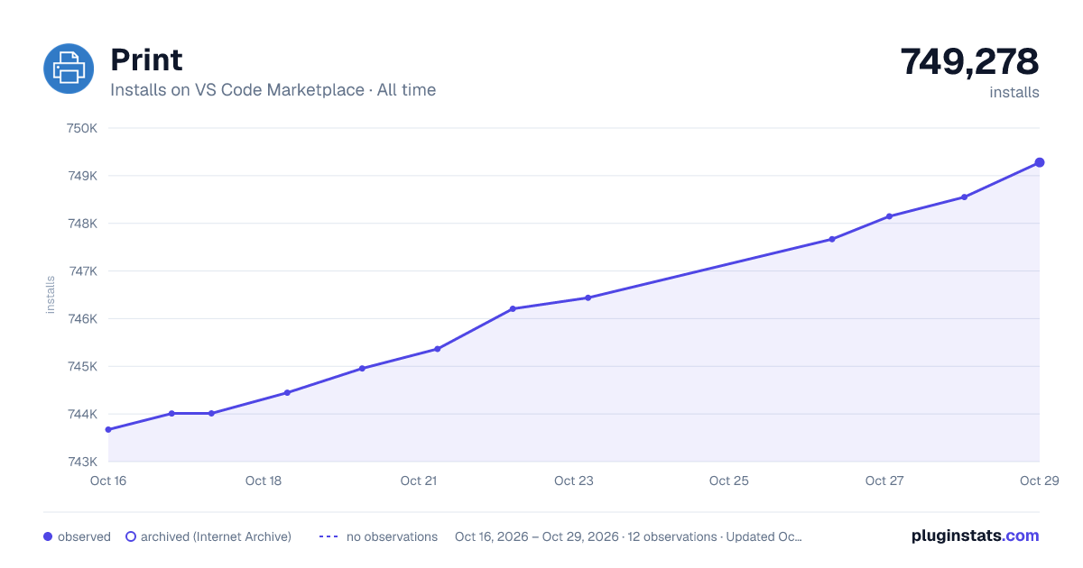This screenshot has width=1083, height=568.
Task: Click the Oct 16 x-axis label
Action: click(x=108, y=481)
